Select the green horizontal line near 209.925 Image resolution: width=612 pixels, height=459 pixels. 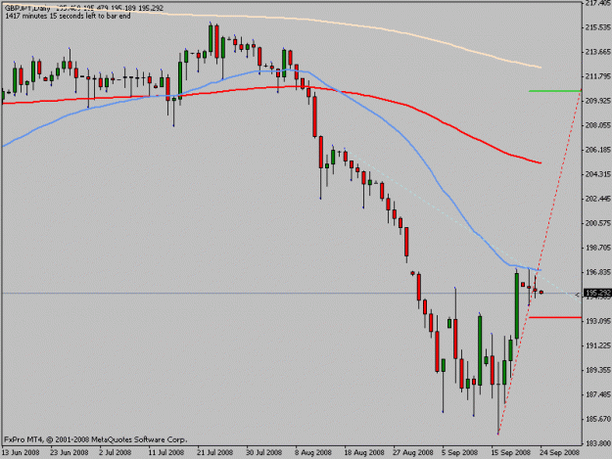tap(554, 91)
